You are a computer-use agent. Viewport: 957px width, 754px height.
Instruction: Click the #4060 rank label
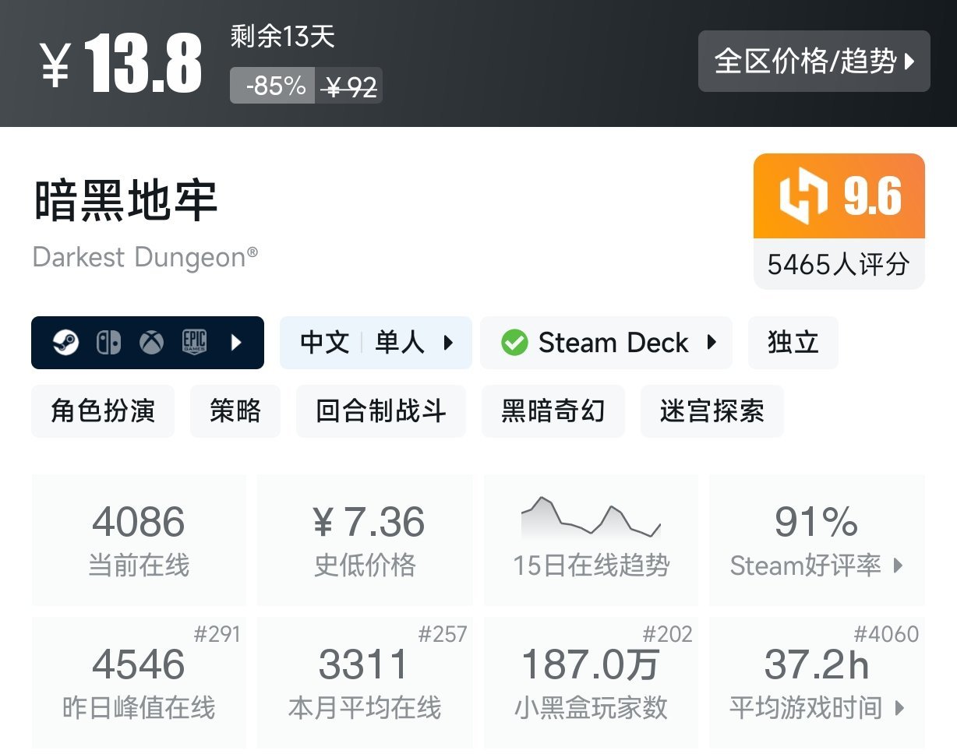point(887,635)
